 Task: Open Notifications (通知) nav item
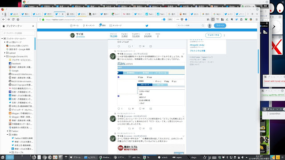click(x=102, y=25)
